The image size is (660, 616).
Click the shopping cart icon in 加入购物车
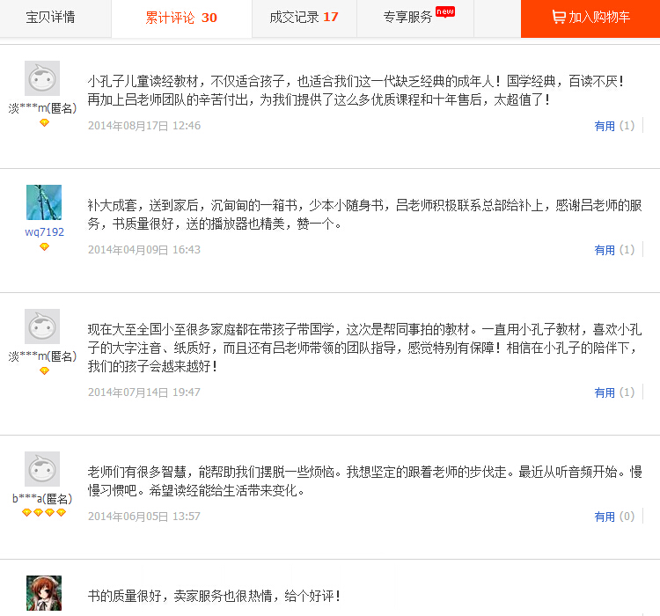559,18
